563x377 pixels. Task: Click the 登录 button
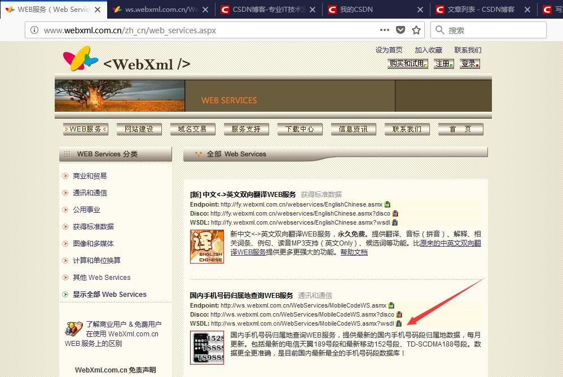point(470,64)
